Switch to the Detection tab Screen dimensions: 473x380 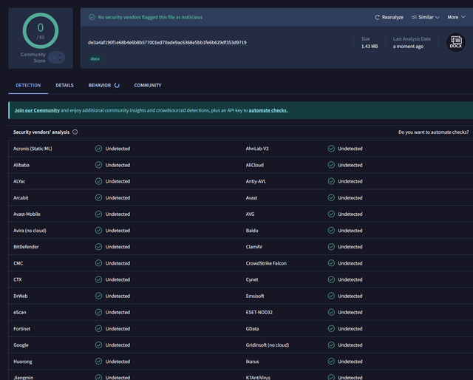[28, 86]
